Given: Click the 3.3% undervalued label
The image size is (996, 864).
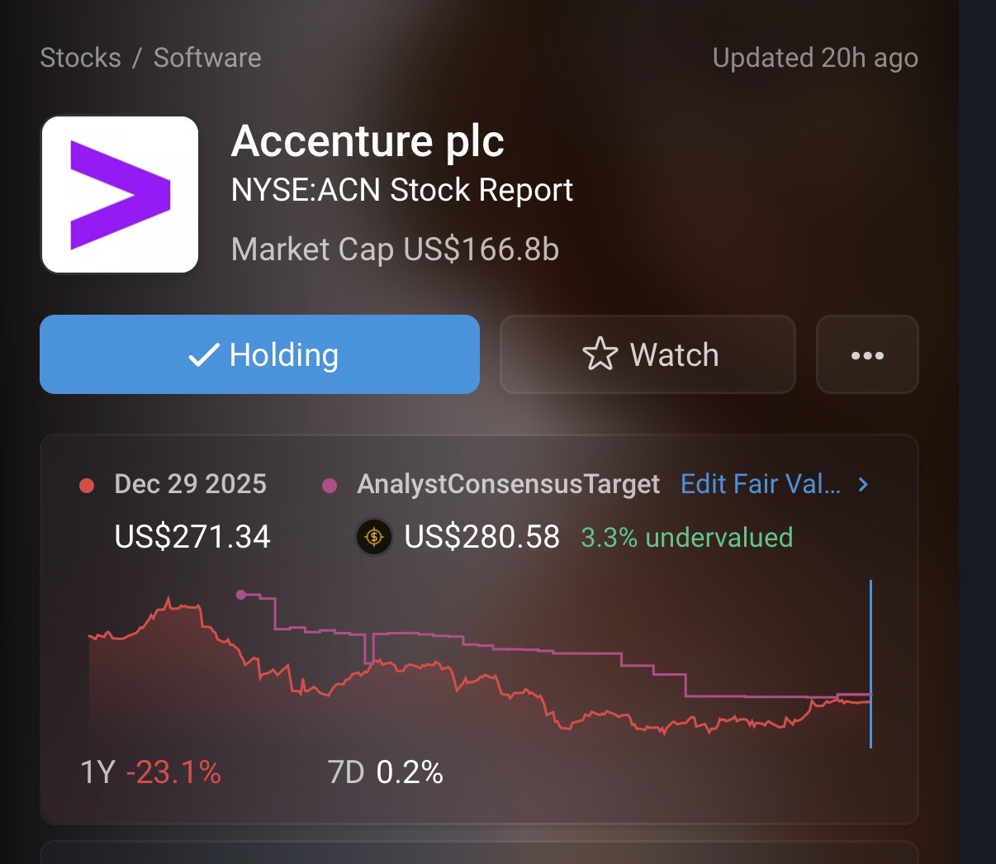Looking at the screenshot, I should coord(686,538).
